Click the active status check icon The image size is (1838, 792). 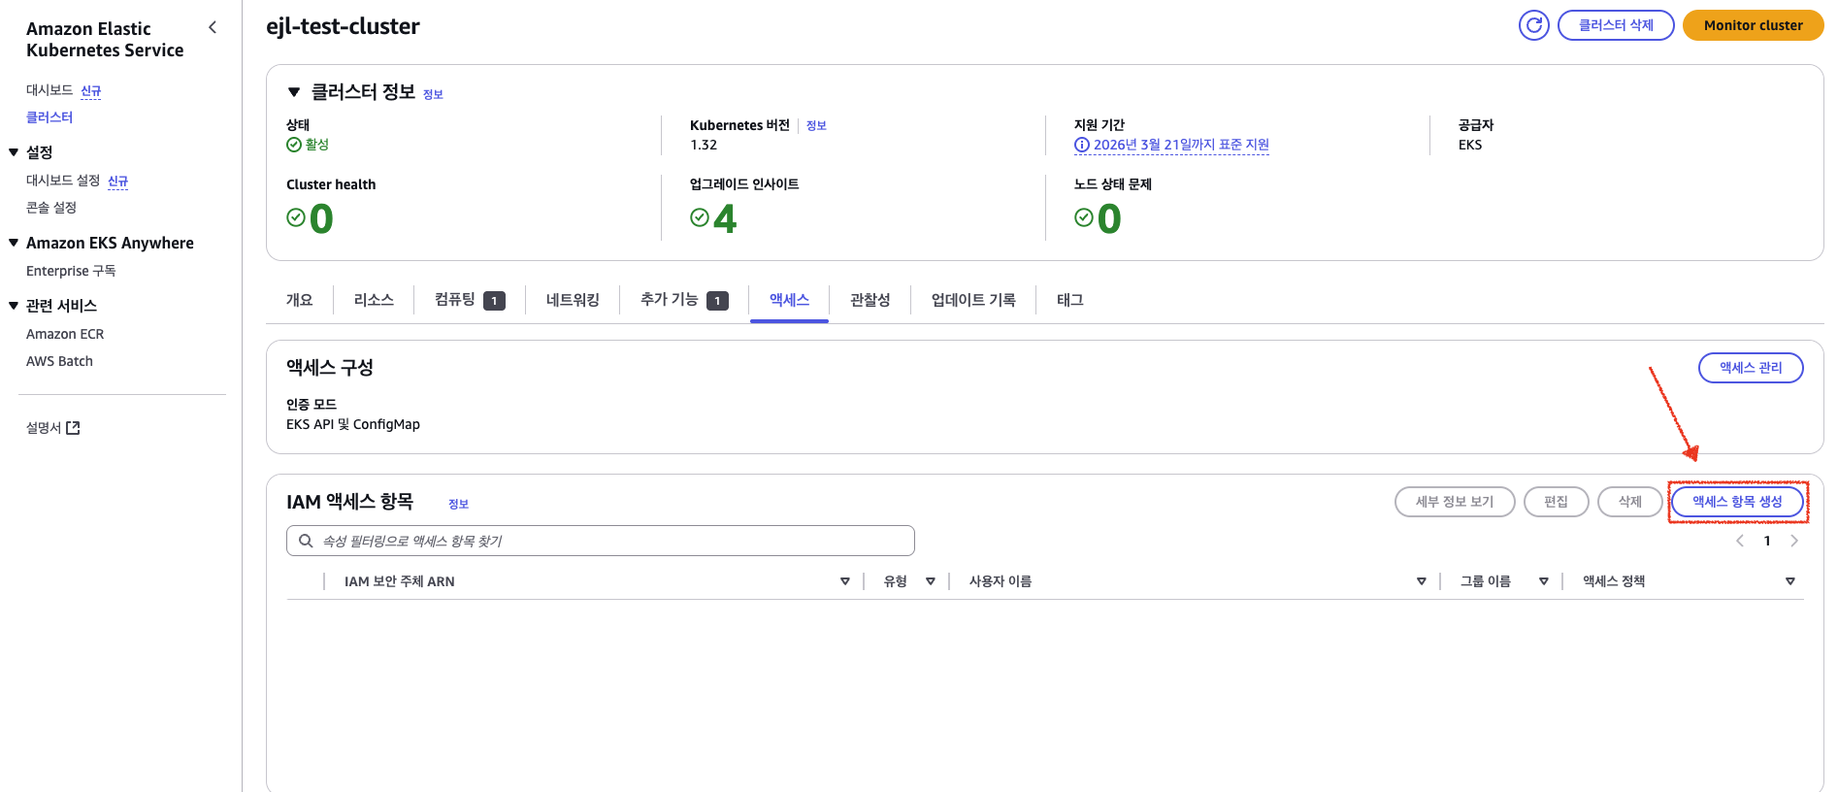coord(294,145)
